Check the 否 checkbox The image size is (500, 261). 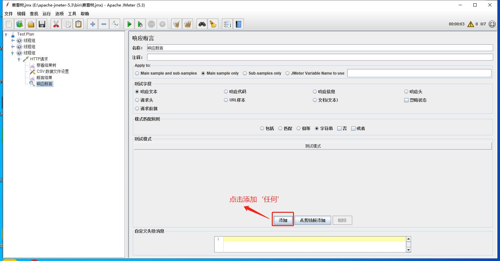point(339,128)
